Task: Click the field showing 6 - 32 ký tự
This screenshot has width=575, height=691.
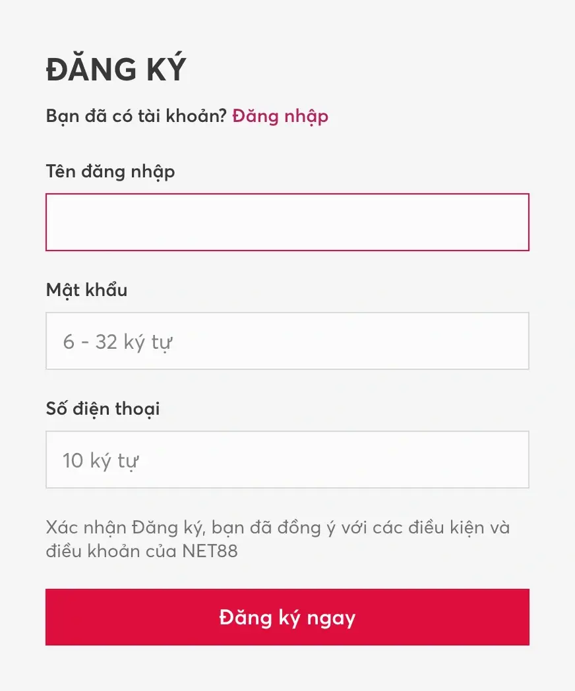Action: pos(287,341)
